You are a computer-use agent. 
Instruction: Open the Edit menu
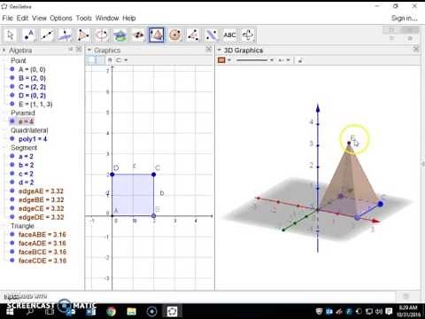point(22,18)
